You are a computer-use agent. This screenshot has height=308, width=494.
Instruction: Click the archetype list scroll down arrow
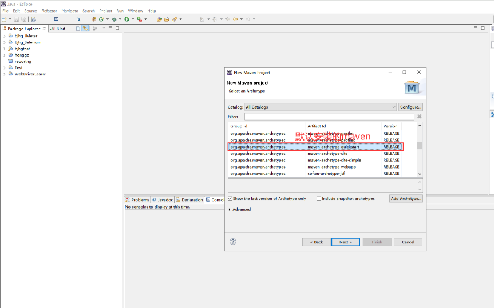pos(420,174)
